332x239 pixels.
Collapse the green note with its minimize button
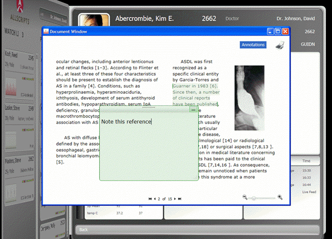(x=193, y=110)
